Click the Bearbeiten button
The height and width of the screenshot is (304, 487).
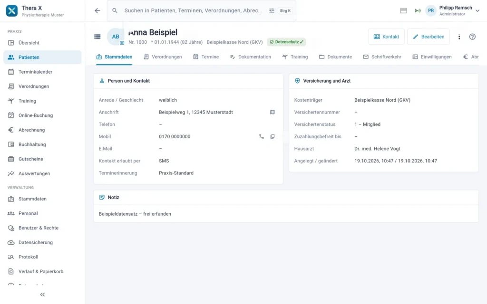[429, 37]
